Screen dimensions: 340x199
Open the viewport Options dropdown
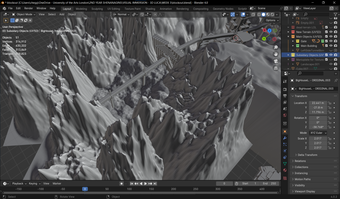click(272, 20)
